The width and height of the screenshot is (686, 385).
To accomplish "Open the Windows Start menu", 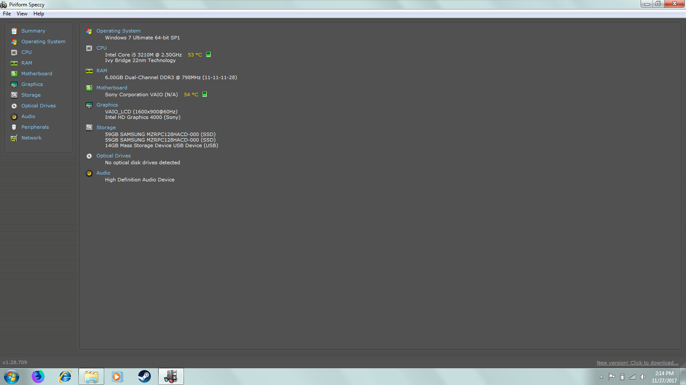I will pos(12,376).
